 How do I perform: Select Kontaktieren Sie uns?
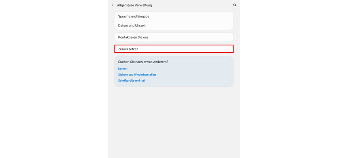[173, 37]
